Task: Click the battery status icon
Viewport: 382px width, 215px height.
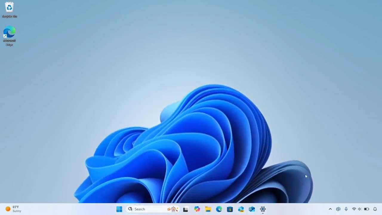Action: pyautogui.click(x=366, y=209)
